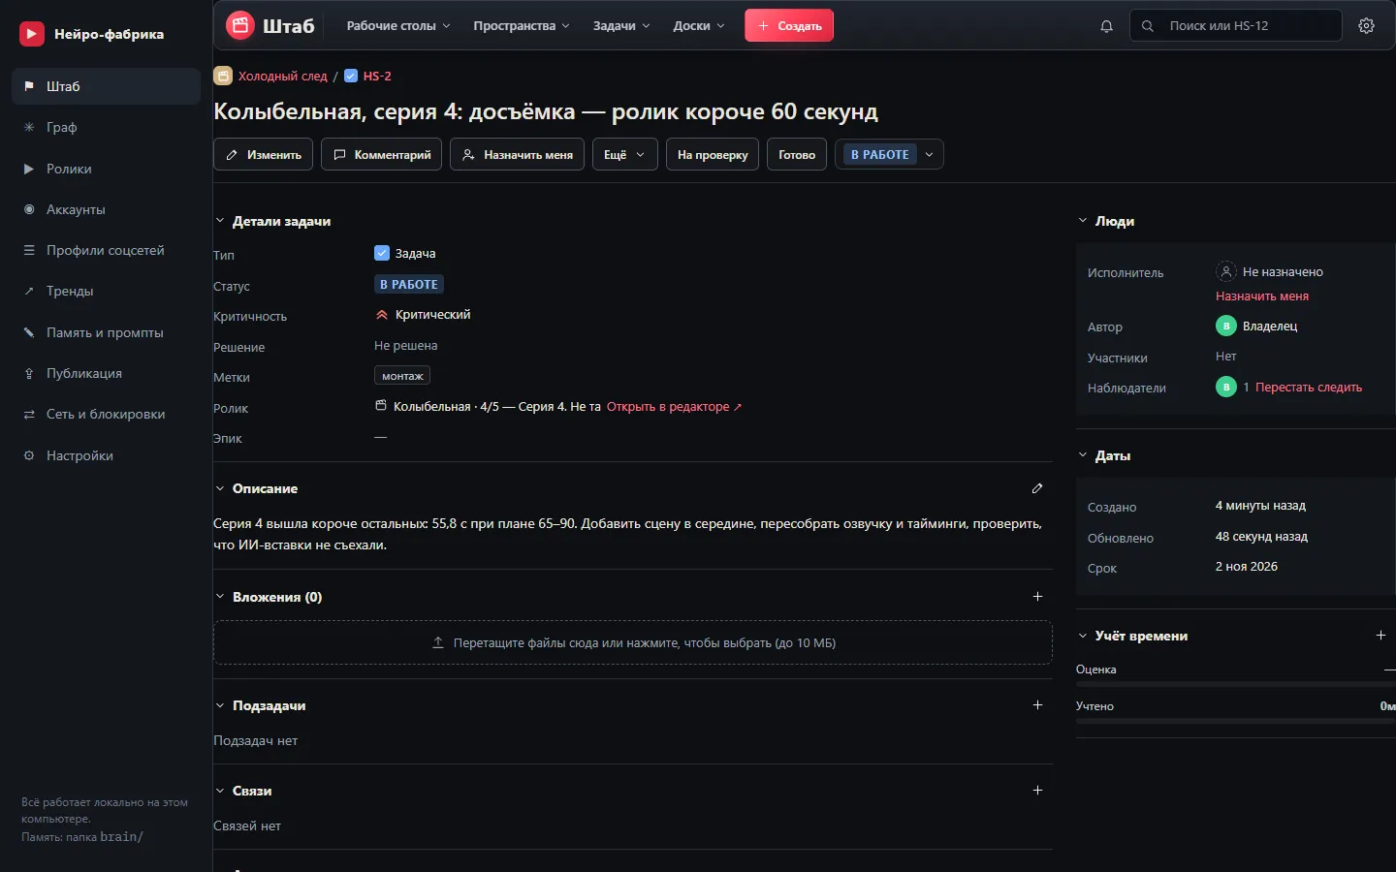Open Публикация in sidebar
Image resolution: width=1396 pixels, height=872 pixels.
[106, 373]
